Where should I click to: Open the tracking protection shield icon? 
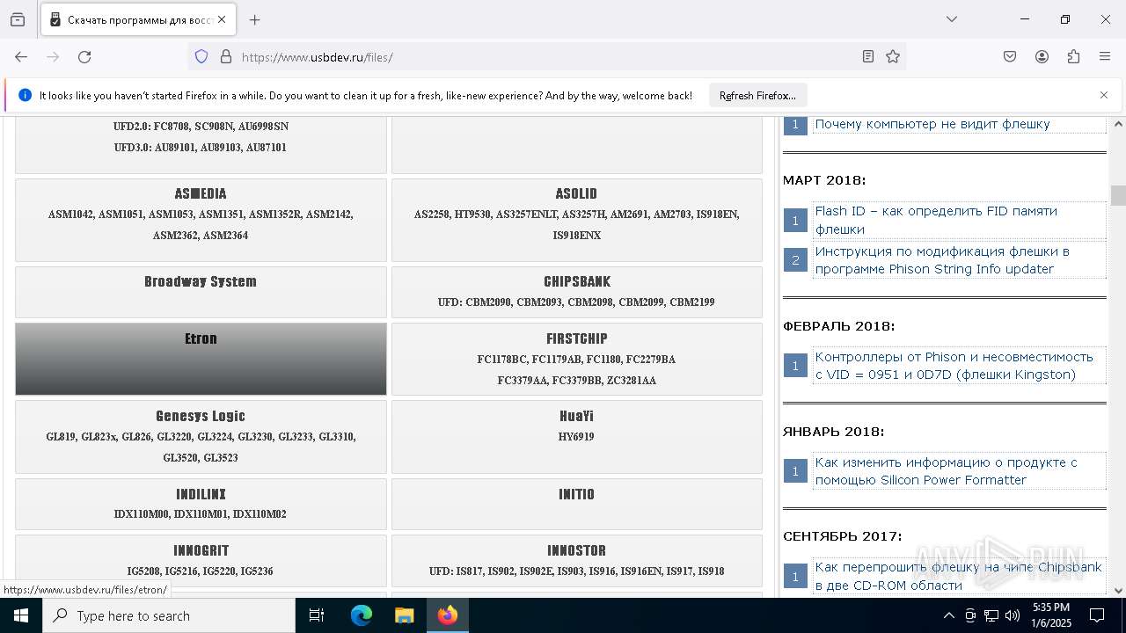coord(201,56)
